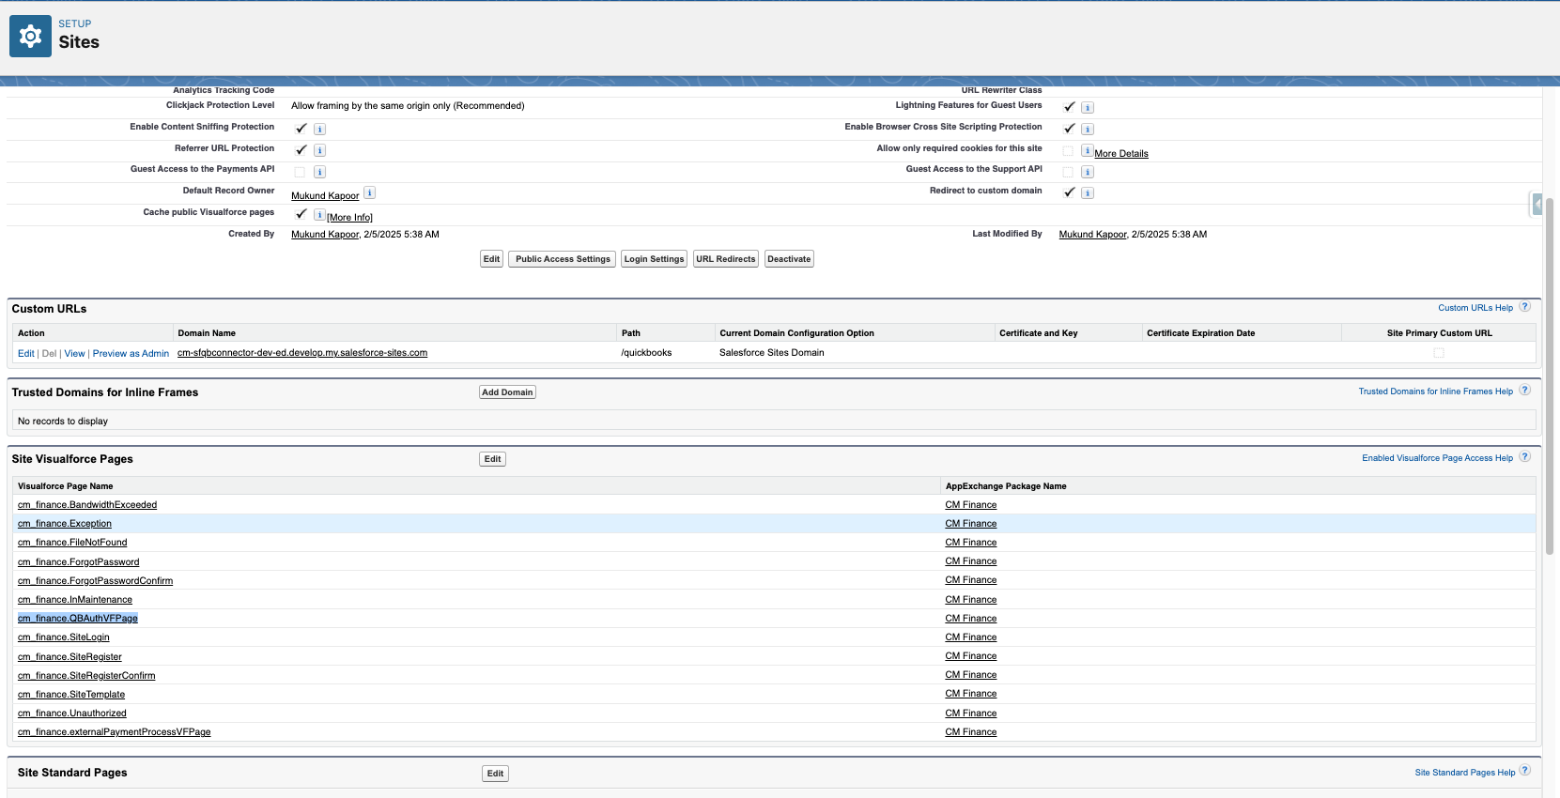Open info icon for Cache public Visualforce pages
The width and height of the screenshot is (1560, 798).
click(319, 215)
